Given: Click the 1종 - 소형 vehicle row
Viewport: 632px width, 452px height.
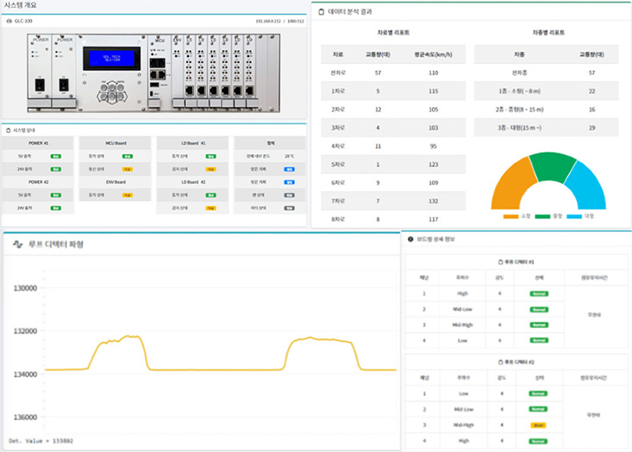Looking at the screenshot, I should pos(546,91).
